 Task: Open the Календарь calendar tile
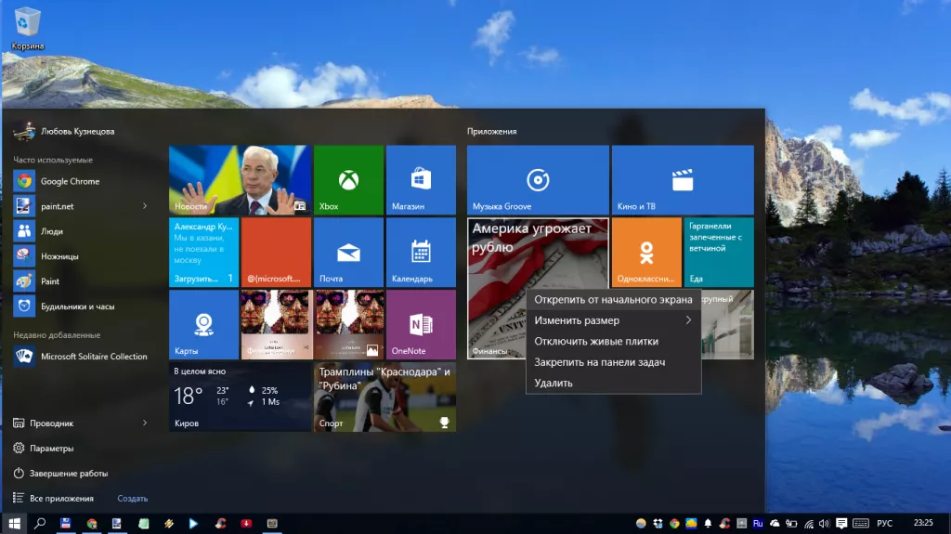pyautogui.click(x=421, y=252)
